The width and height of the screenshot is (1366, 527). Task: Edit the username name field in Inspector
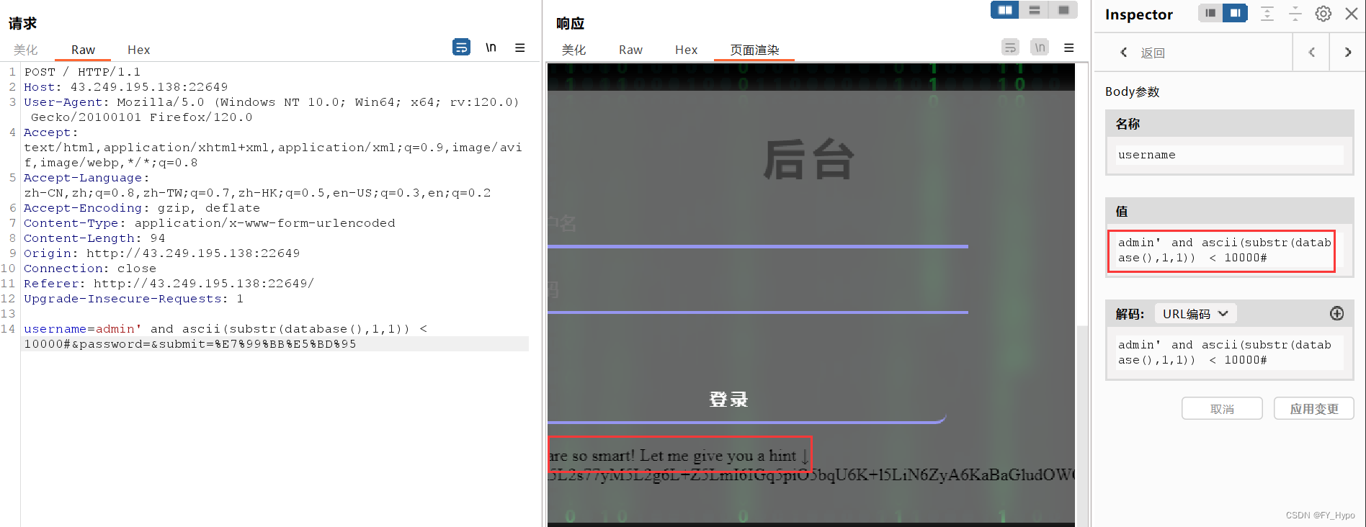tap(1229, 155)
